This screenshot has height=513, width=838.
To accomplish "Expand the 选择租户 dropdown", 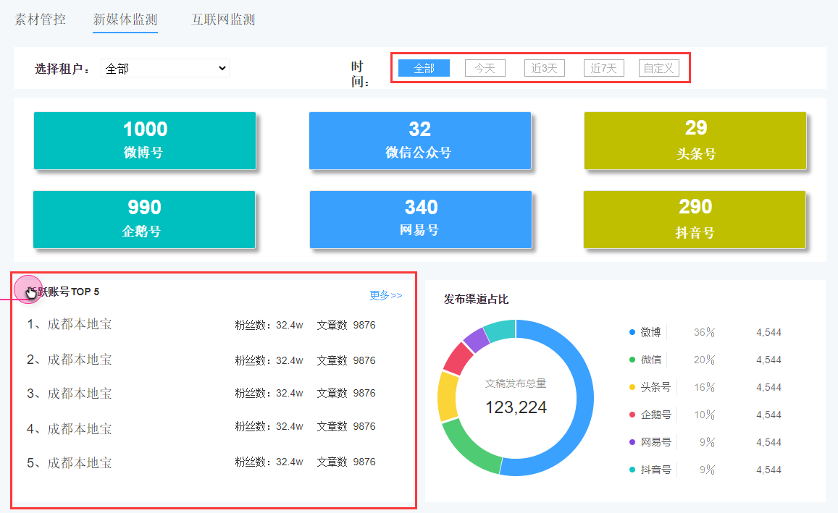I will (165, 69).
